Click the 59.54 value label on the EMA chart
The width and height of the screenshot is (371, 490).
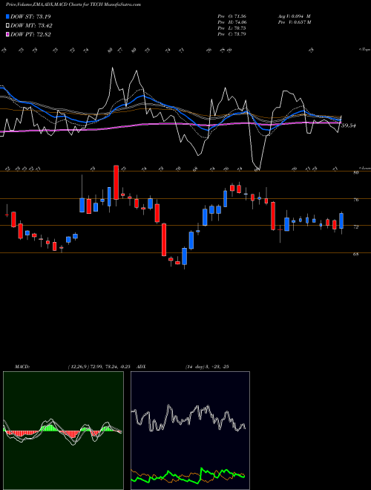click(x=349, y=125)
